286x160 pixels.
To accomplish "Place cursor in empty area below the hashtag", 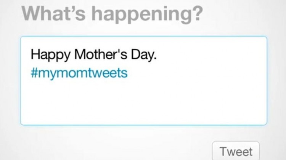I will [x=114, y=99].
